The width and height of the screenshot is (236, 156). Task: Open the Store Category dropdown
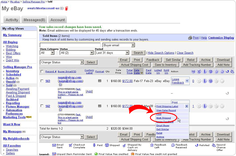coord(47,53)
